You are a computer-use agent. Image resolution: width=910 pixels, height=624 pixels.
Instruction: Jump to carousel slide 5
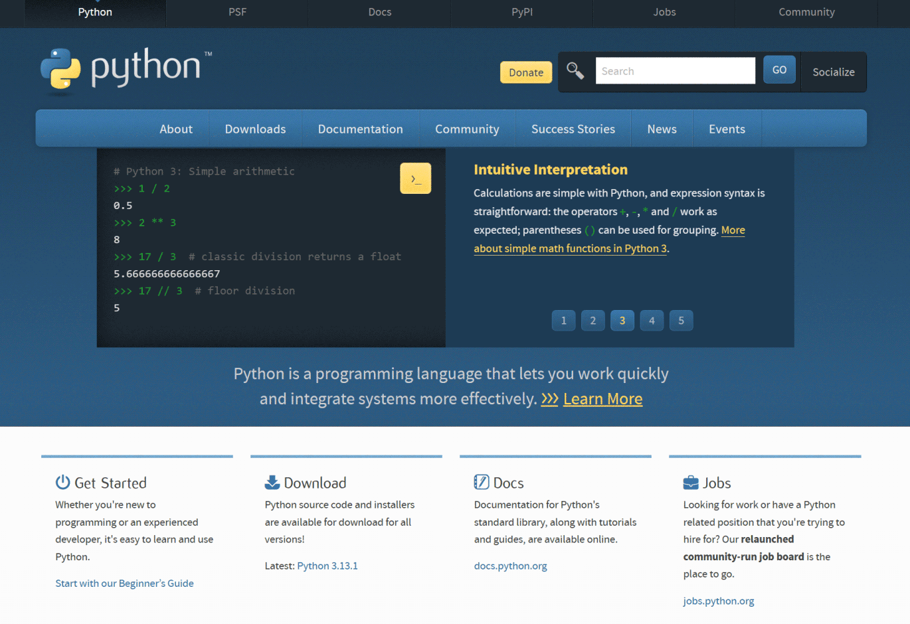[681, 320]
